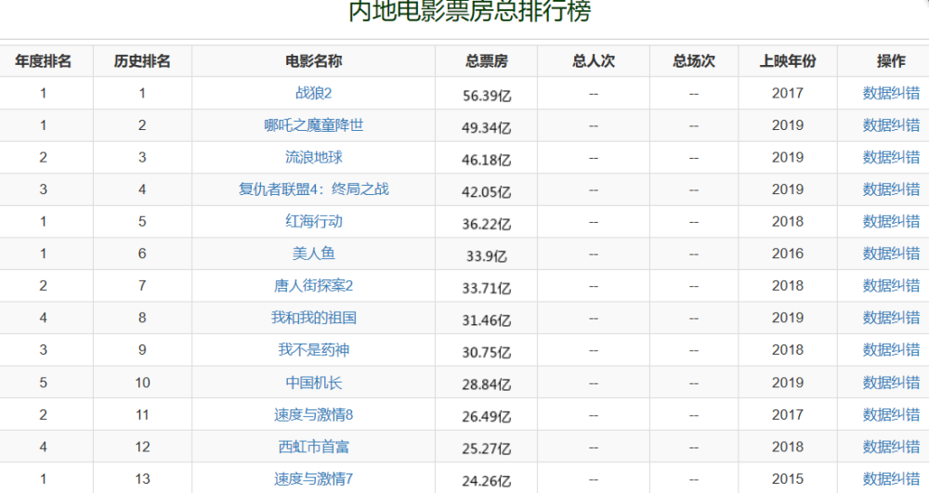
Task: Click release year 2016 in 美人鱼 row
Action: pyautogui.click(x=788, y=253)
